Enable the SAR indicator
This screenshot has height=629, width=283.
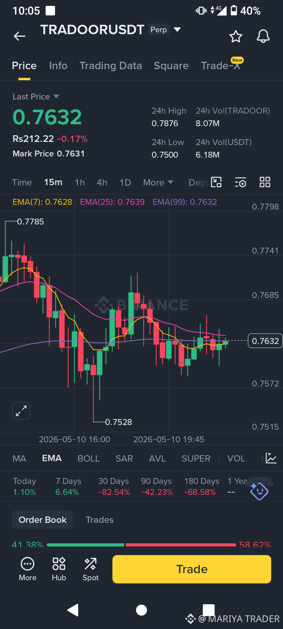(124, 458)
